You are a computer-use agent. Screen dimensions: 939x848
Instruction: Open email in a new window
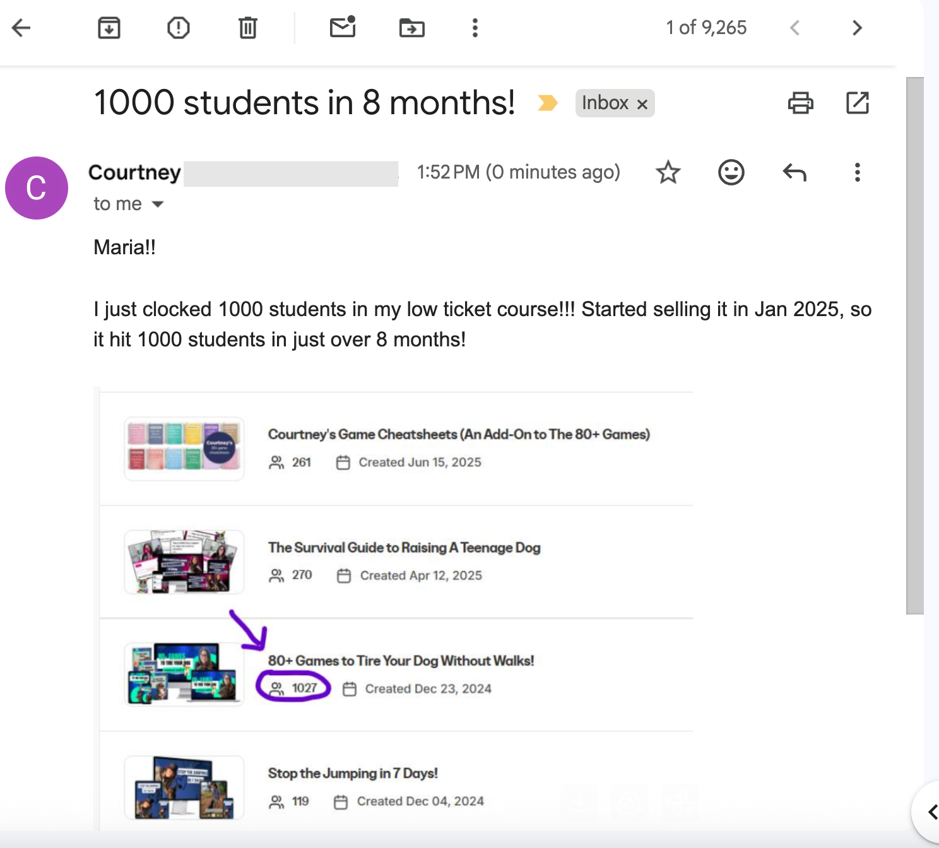pyautogui.click(x=858, y=103)
